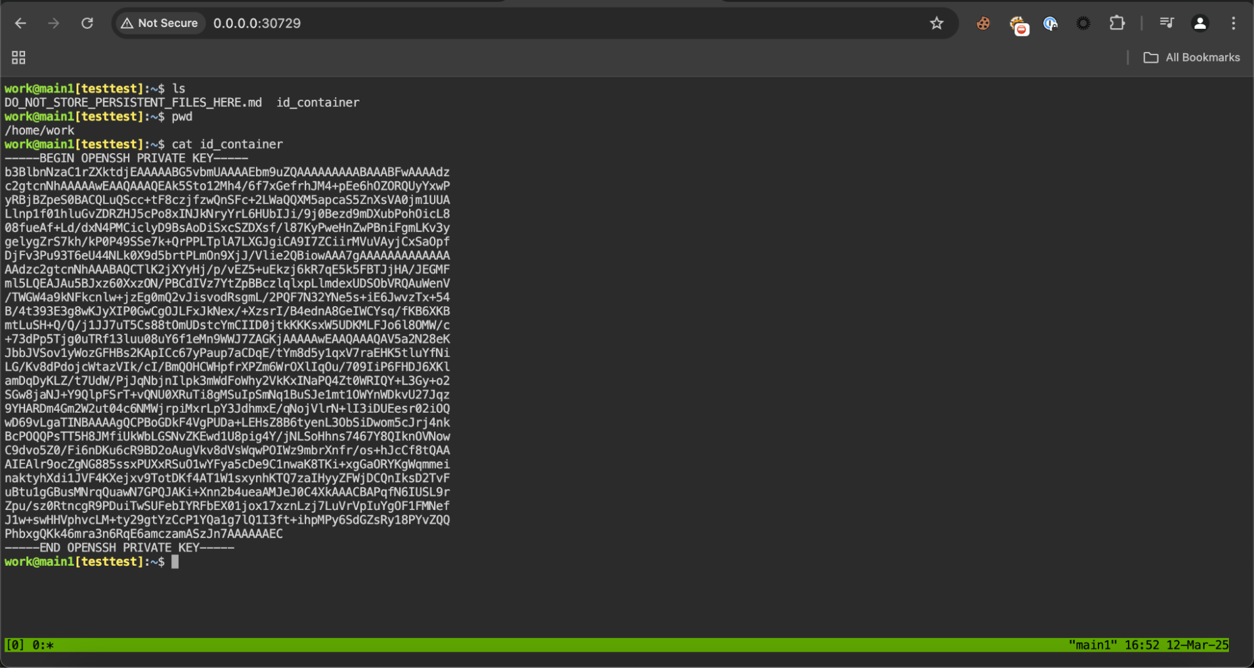Open the blocked-badge extension icon
This screenshot has width=1254, height=668.
tap(1019, 25)
